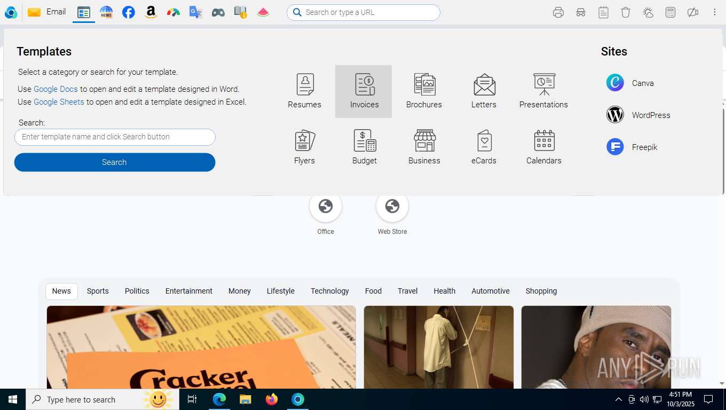This screenshot has width=726, height=410.
Task: Open the man in beanie news thumbnail
Action: (596, 347)
